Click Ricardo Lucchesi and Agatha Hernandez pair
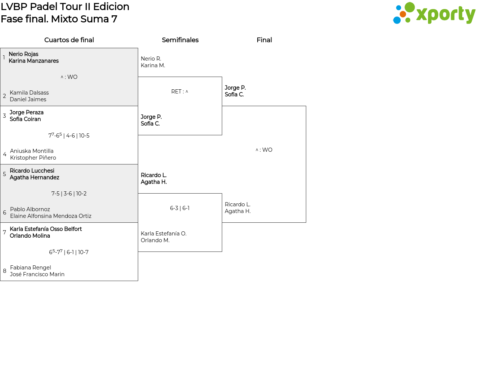478x367 pixels. (34, 174)
